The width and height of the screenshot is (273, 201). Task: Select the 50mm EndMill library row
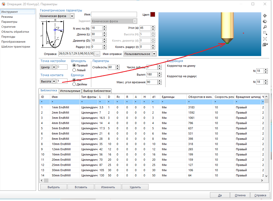152,175
